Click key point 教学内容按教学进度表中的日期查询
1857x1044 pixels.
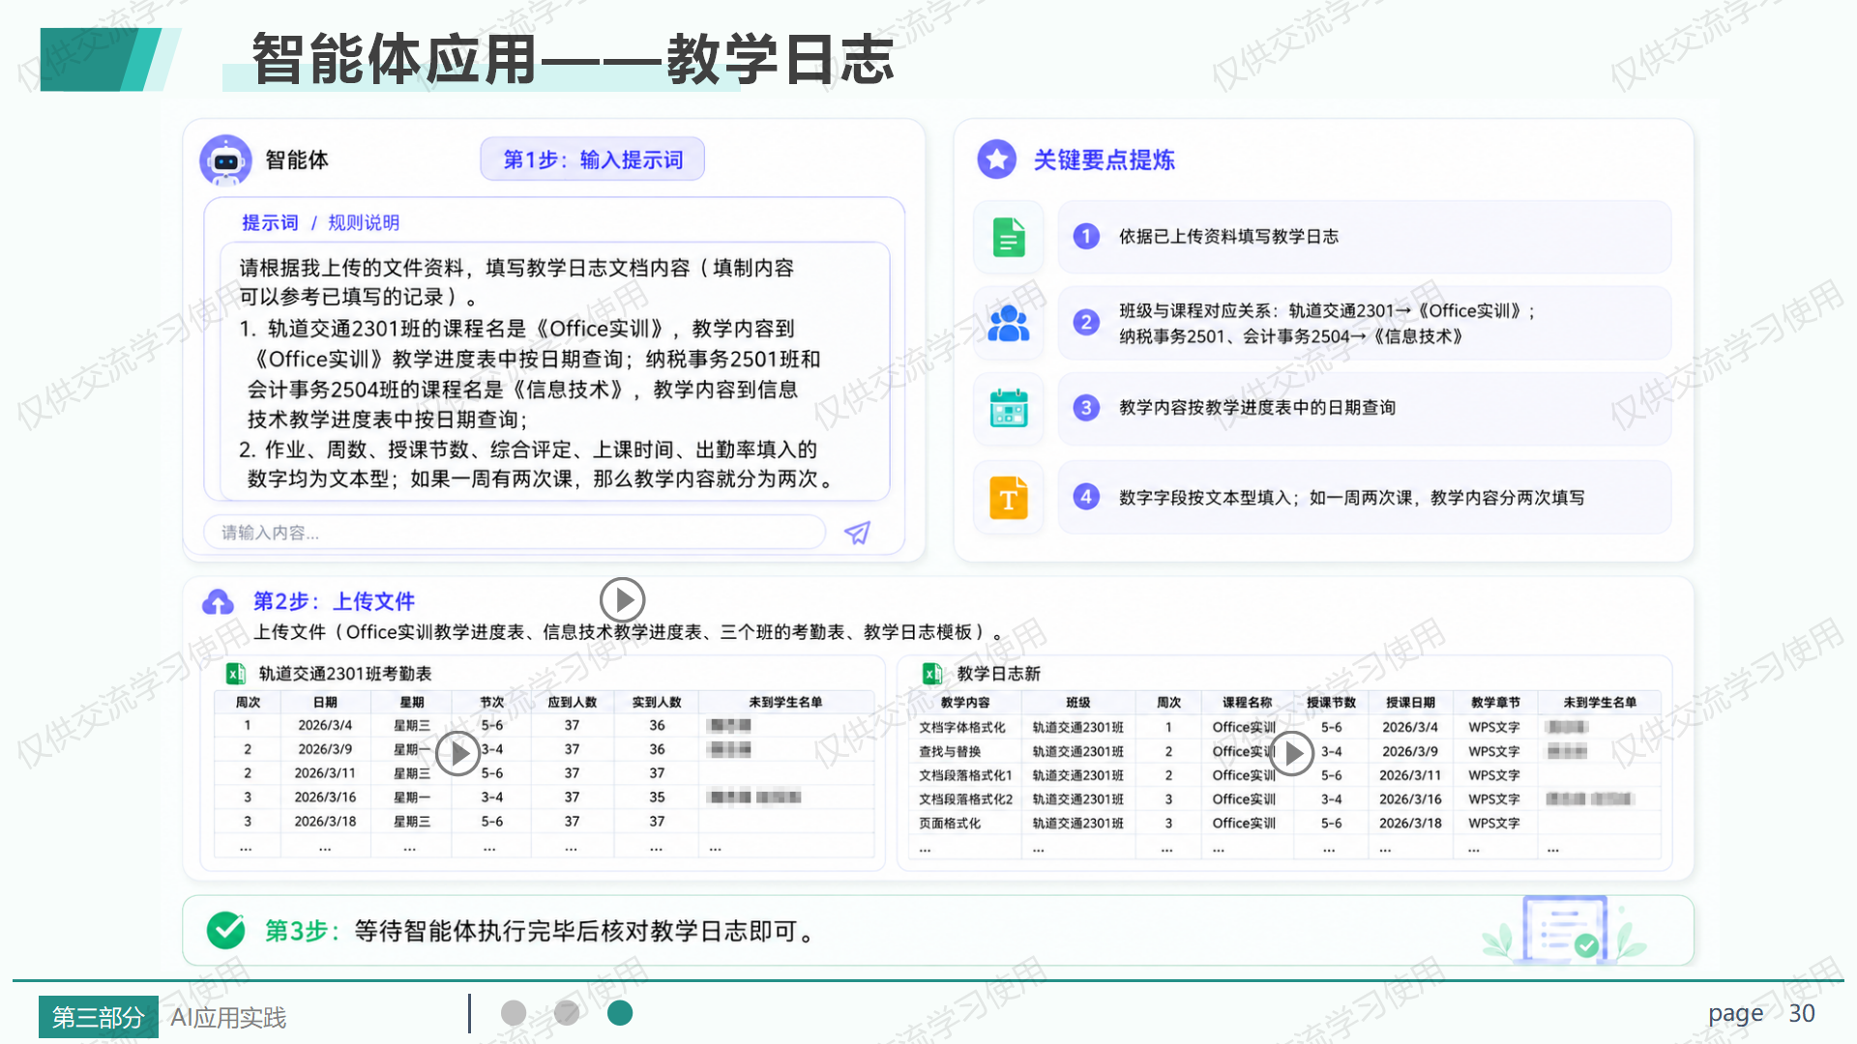pos(1365,408)
